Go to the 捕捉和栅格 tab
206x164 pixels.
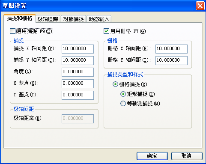pyautogui.click(x=20, y=18)
